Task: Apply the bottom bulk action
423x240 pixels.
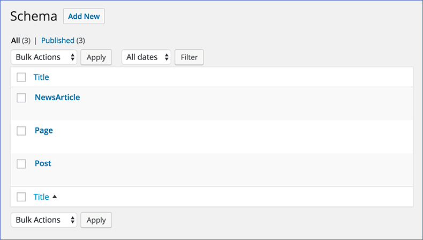Action: click(96, 220)
